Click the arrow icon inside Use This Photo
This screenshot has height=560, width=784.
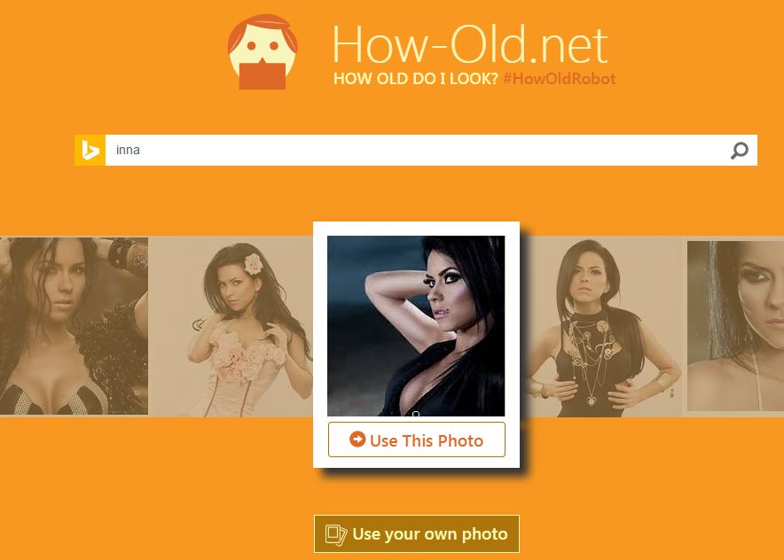(358, 439)
